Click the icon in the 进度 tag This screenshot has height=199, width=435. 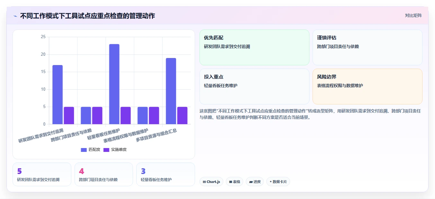point(251,182)
